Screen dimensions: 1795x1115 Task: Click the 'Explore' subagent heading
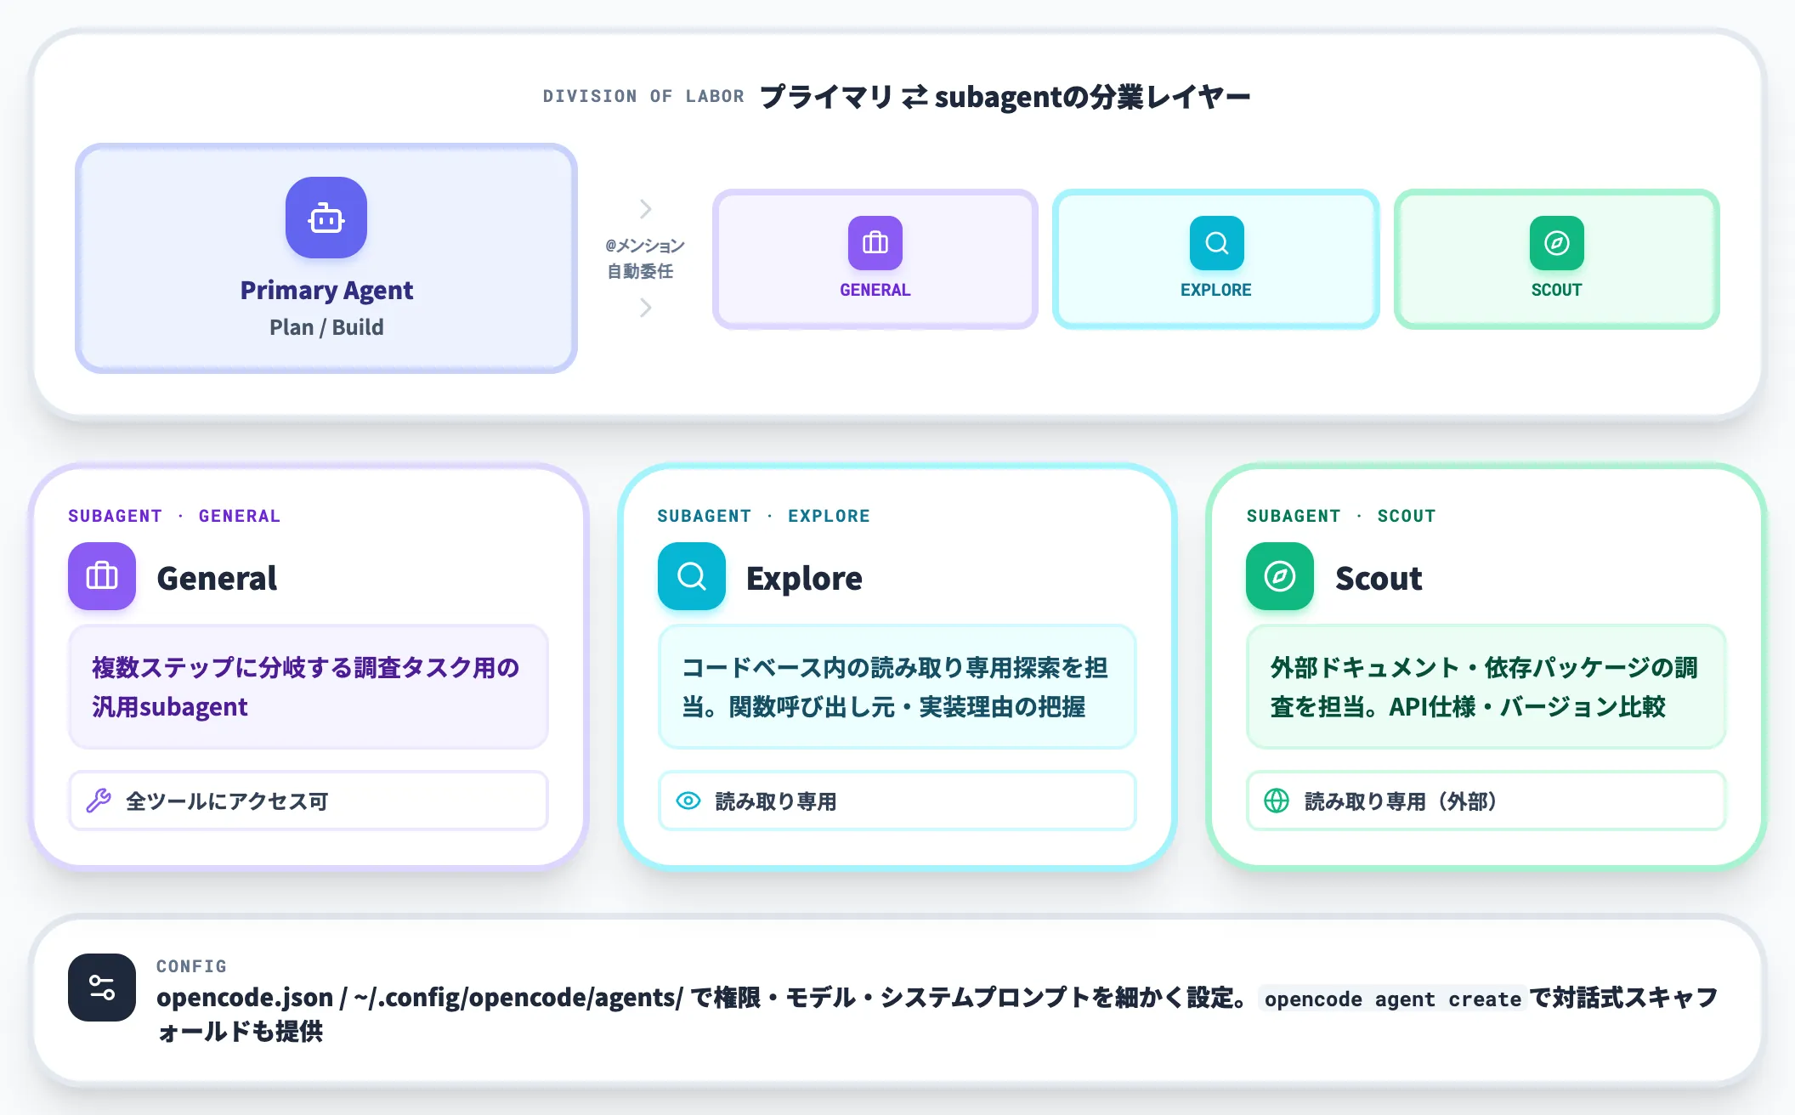pyautogui.click(x=804, y=578)
